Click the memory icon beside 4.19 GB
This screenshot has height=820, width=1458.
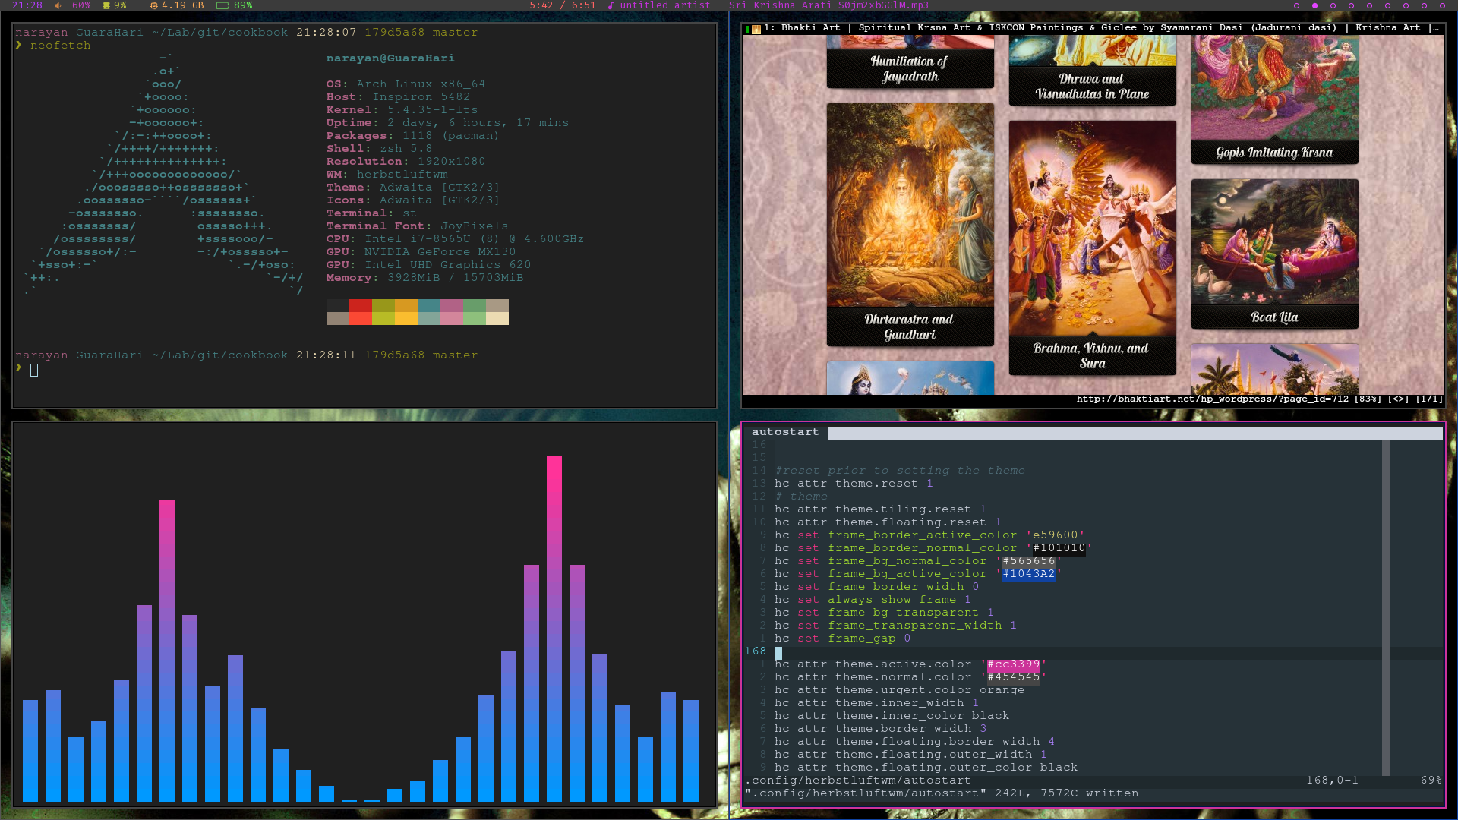coord(154,5)
